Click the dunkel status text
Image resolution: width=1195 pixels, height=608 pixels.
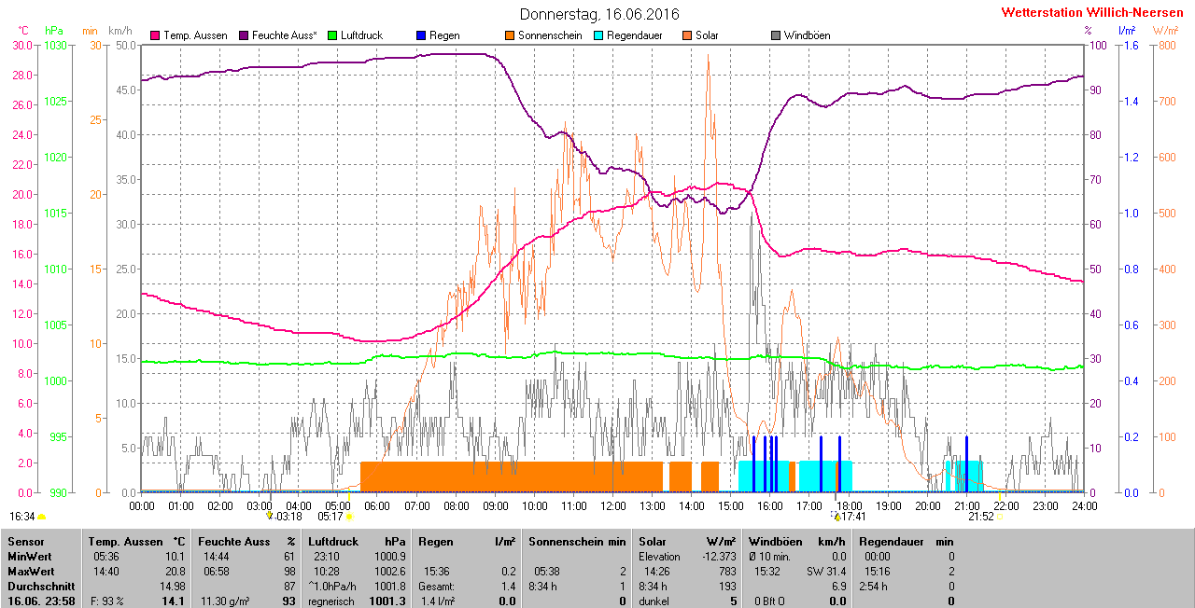655,601
